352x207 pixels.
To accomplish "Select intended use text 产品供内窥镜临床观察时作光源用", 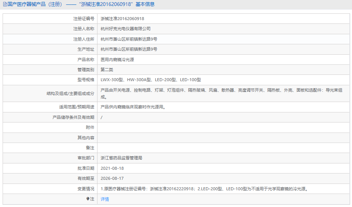I will [133, 107].
